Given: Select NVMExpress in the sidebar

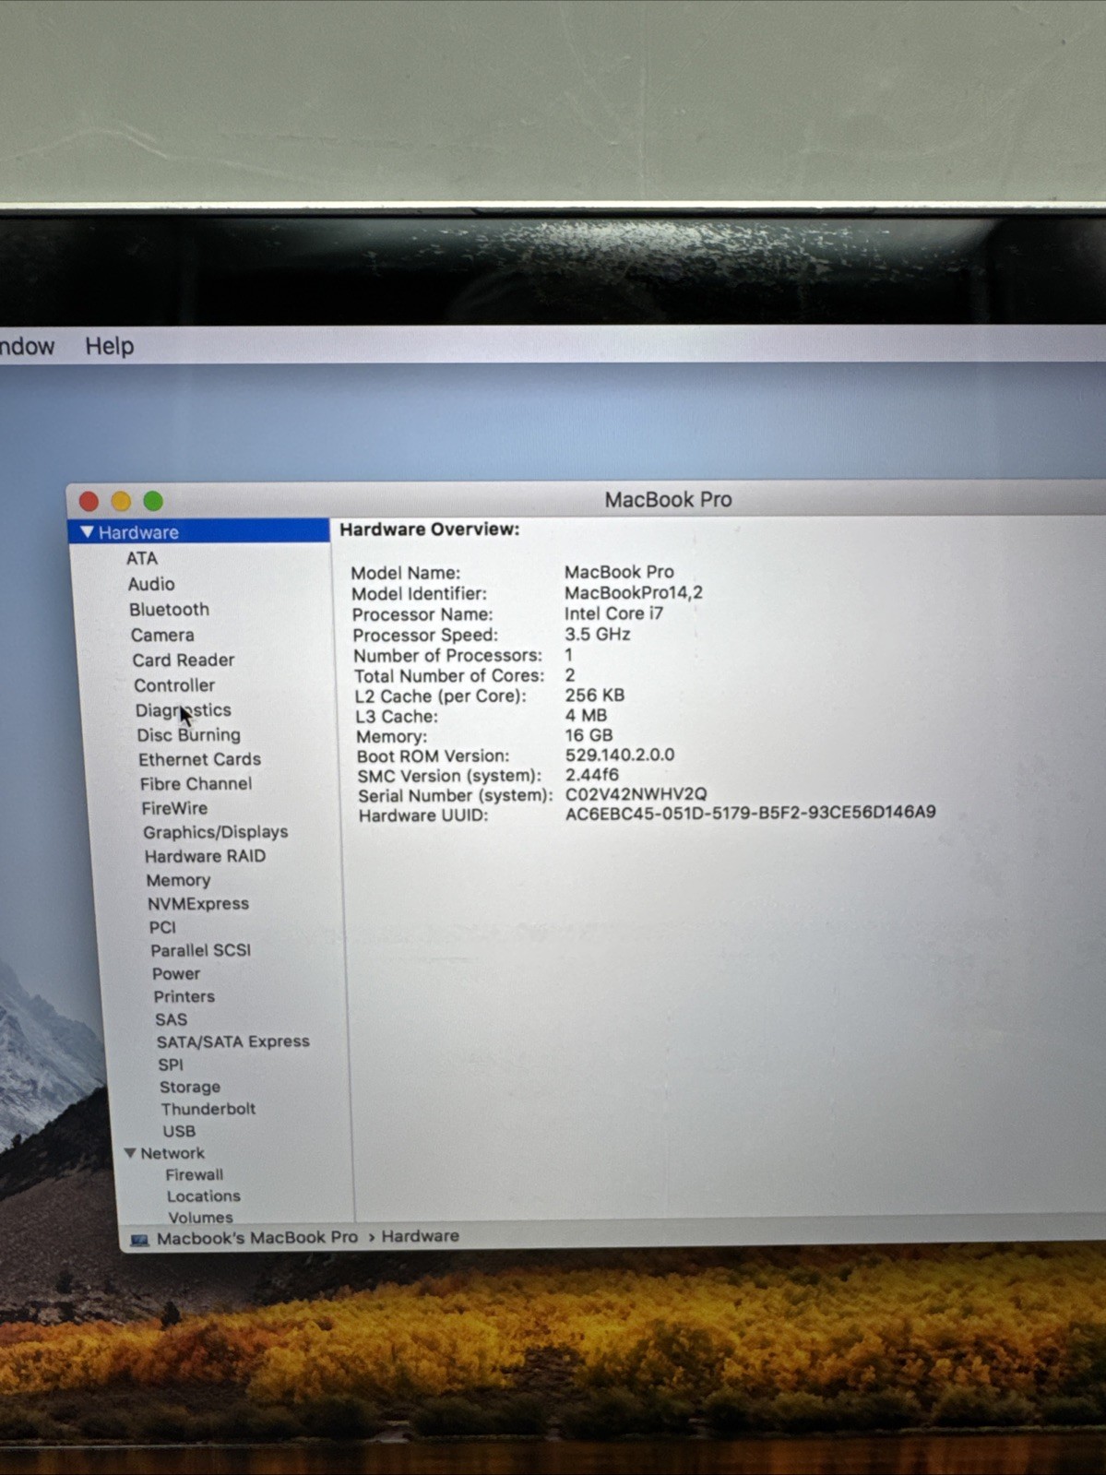Looking at the screenshot, I should pos(198,904).
